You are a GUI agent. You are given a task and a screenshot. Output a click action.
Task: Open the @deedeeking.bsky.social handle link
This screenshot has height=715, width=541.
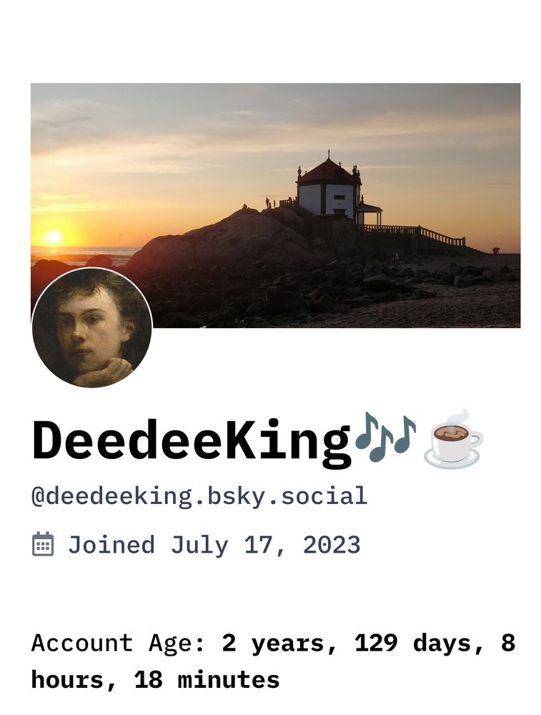tap(199, 496)
